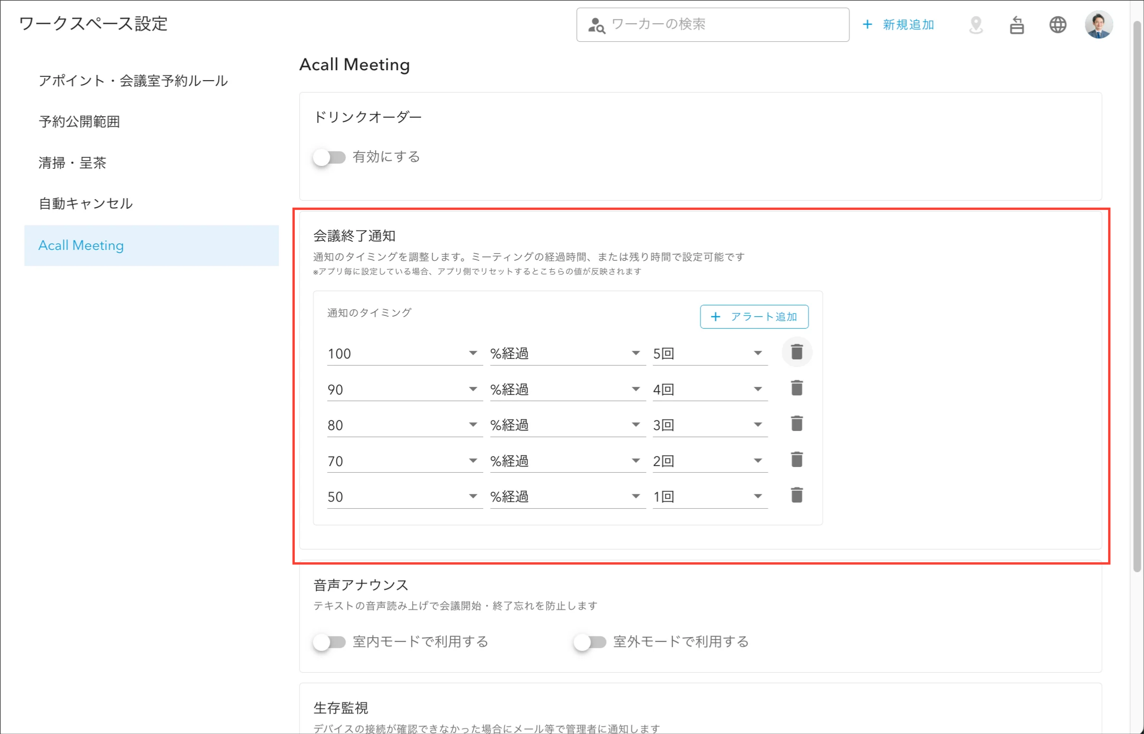Open the 70 value dropdown
The width and height of the screenshot is (1144, 734).
(404, 461)
